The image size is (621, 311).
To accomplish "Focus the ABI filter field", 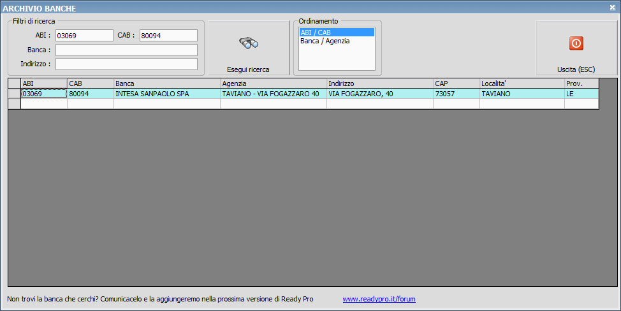I will click(84, 36).
